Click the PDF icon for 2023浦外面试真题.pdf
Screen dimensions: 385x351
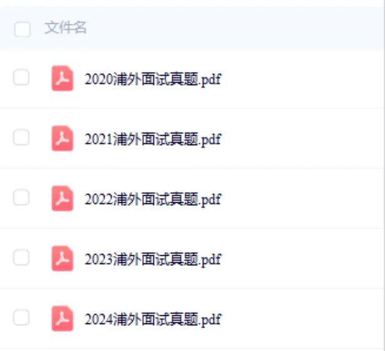63,258
